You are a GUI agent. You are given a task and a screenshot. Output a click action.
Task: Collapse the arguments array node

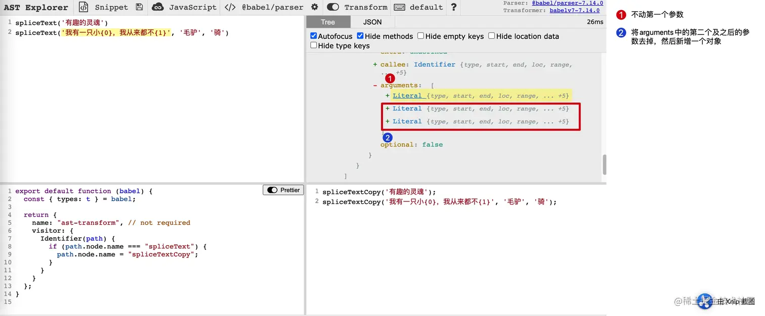[x=375, y=85]
